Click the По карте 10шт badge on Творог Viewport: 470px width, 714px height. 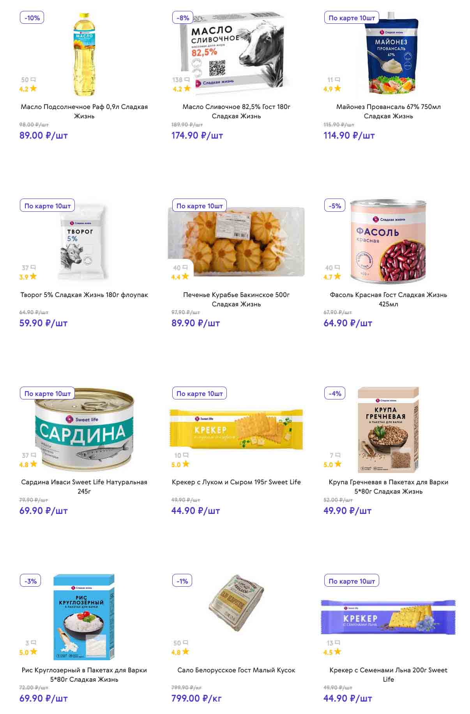(x=47, y=206)
